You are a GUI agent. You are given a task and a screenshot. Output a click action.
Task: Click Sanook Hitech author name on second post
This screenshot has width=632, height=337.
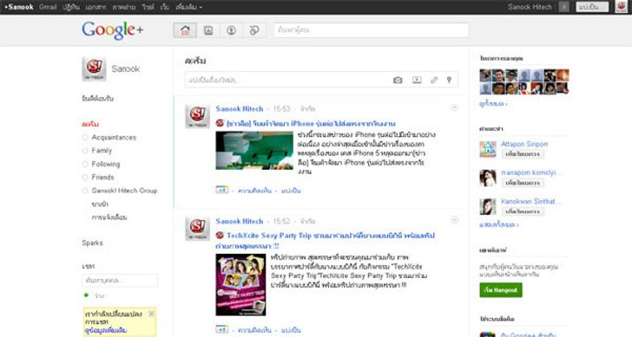tap(240, 221)
